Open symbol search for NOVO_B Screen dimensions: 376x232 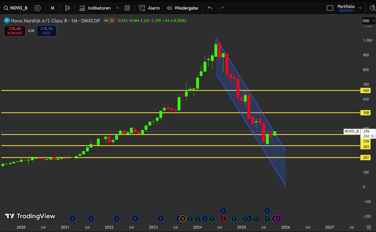pyautogui.click(x=16, y=8)
